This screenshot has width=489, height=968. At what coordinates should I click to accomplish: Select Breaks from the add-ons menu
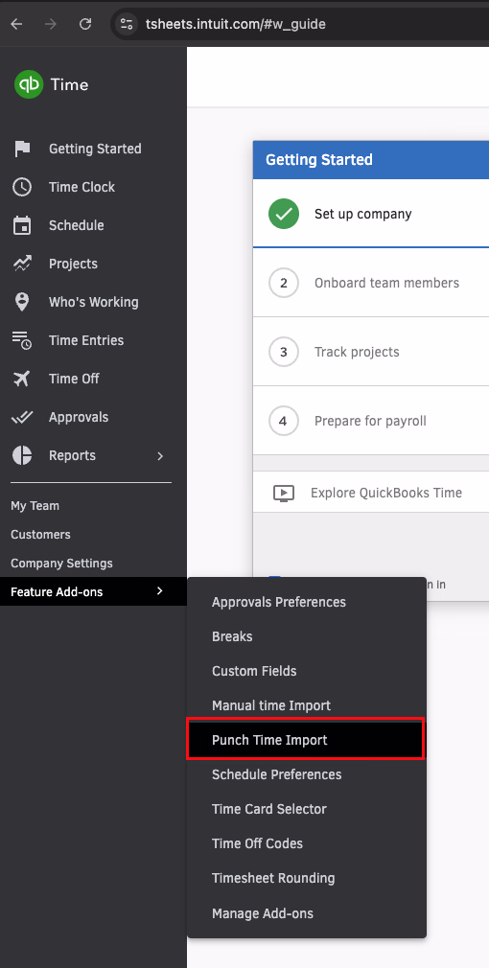click(307, 636)
